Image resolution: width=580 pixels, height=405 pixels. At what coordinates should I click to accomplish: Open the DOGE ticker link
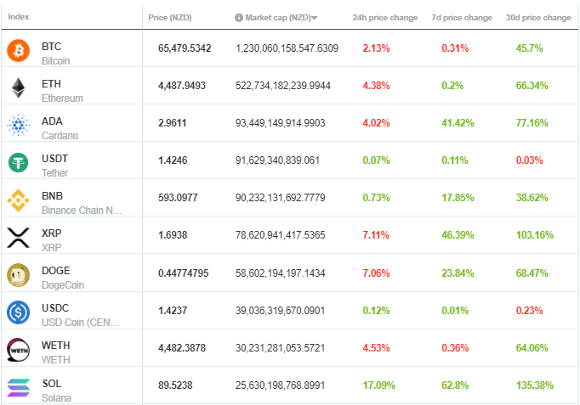pyautogui.click(x=55, y=270)
